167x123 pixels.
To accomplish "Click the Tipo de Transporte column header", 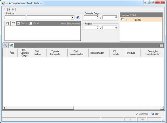I will (57, 53).
